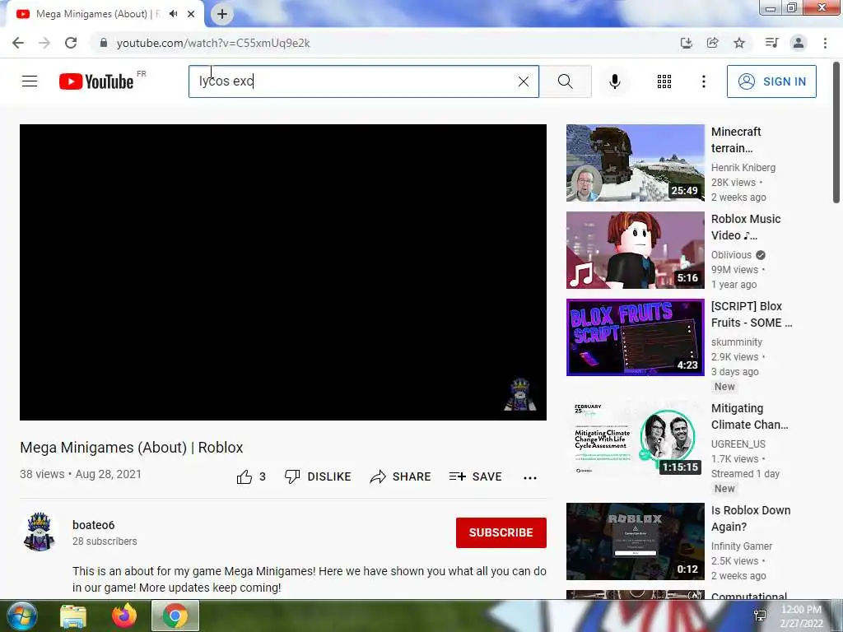Open the media controls icon in Chrome
Image resolution: width=843 pixels, height=632 pixels.
coord(771,43)
